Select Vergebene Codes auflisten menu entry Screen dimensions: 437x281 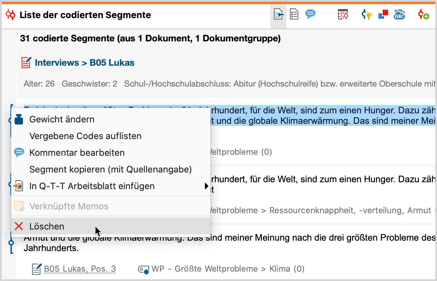click(x=111, y=136)
